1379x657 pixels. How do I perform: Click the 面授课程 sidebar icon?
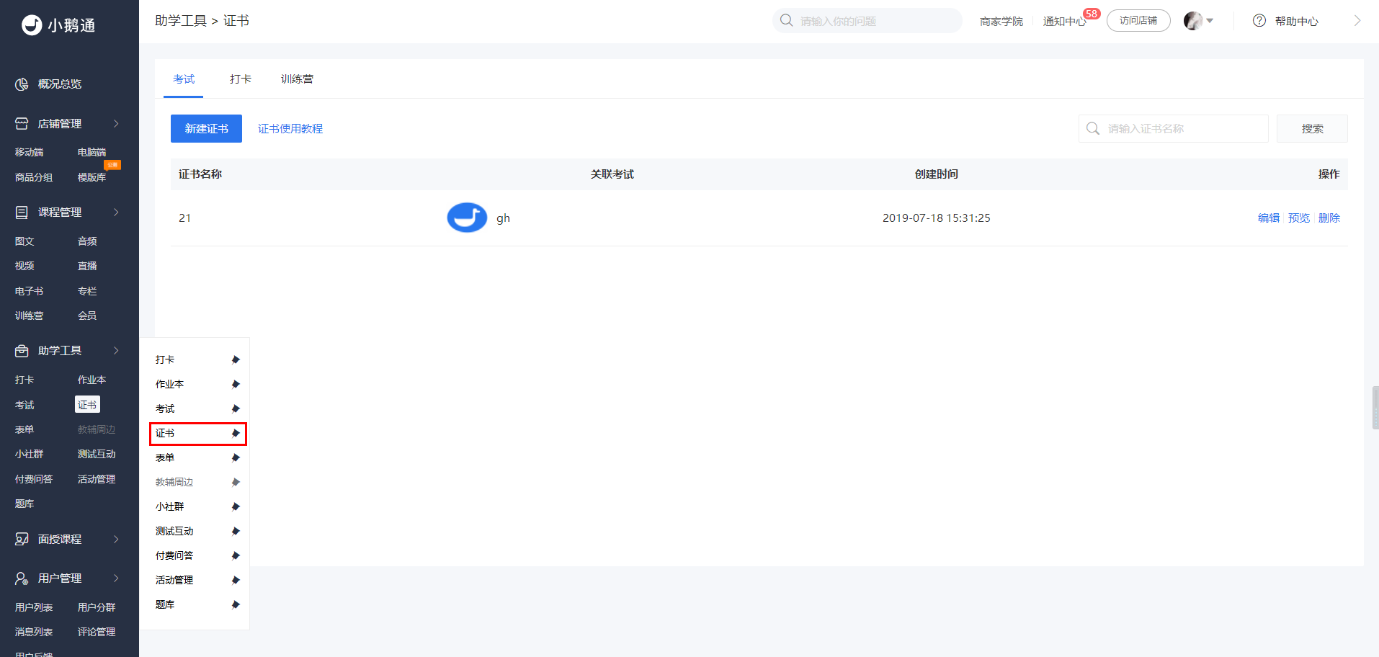[x=22, y=540]
